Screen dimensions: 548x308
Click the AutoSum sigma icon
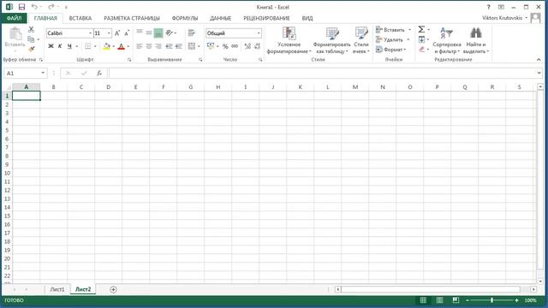point(421,30)
